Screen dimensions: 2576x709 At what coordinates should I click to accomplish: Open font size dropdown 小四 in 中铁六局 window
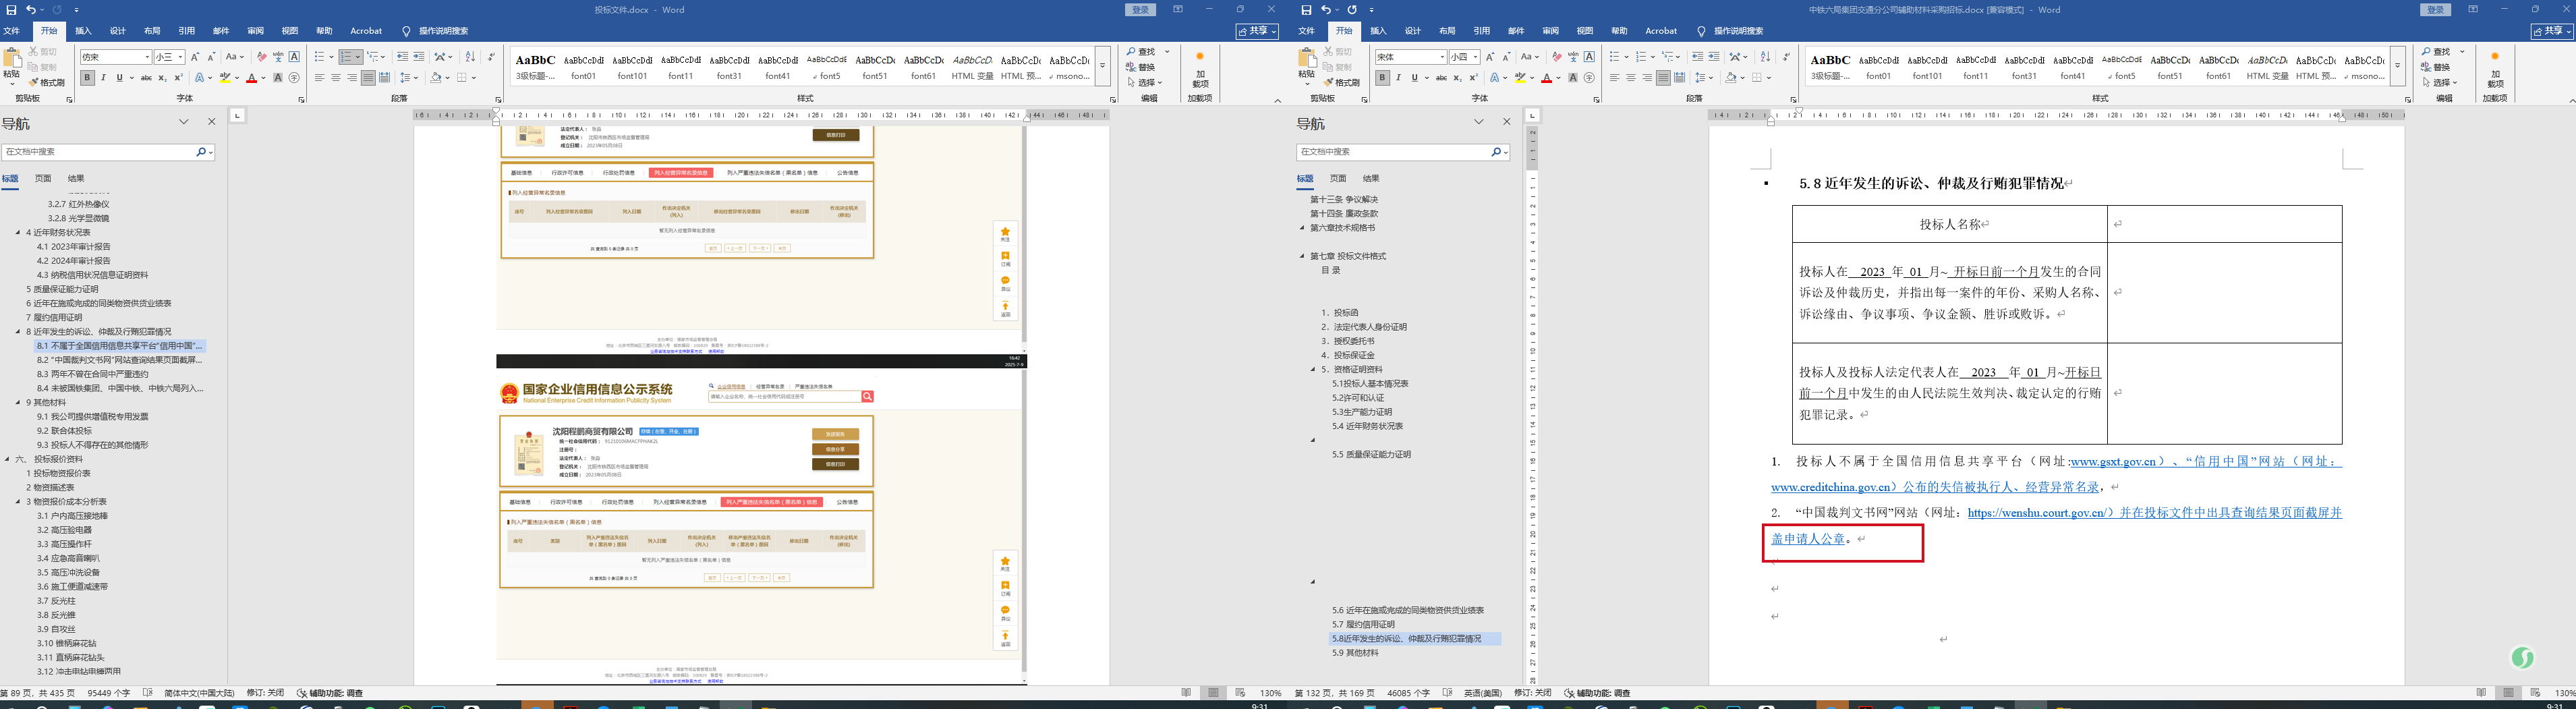point(1476,57)
